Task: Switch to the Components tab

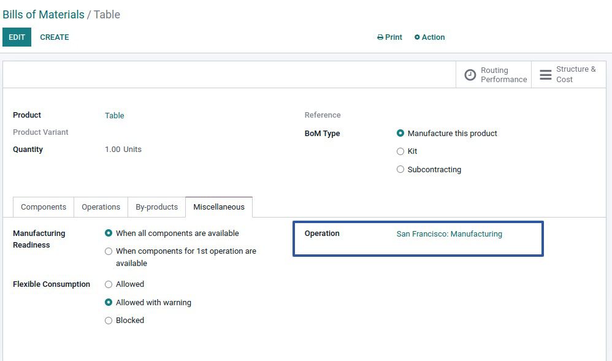Action: pos(44,207)
